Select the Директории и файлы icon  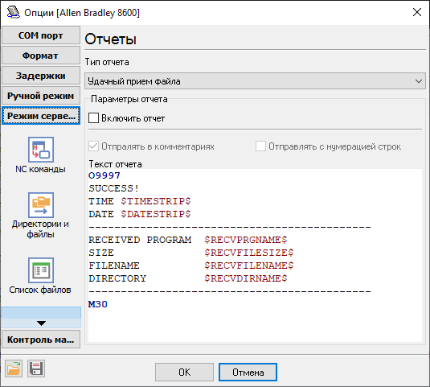pyautogui.click(x=41, y=205)
